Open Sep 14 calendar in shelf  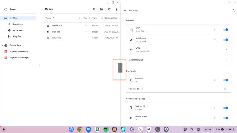tap(208, 129)
